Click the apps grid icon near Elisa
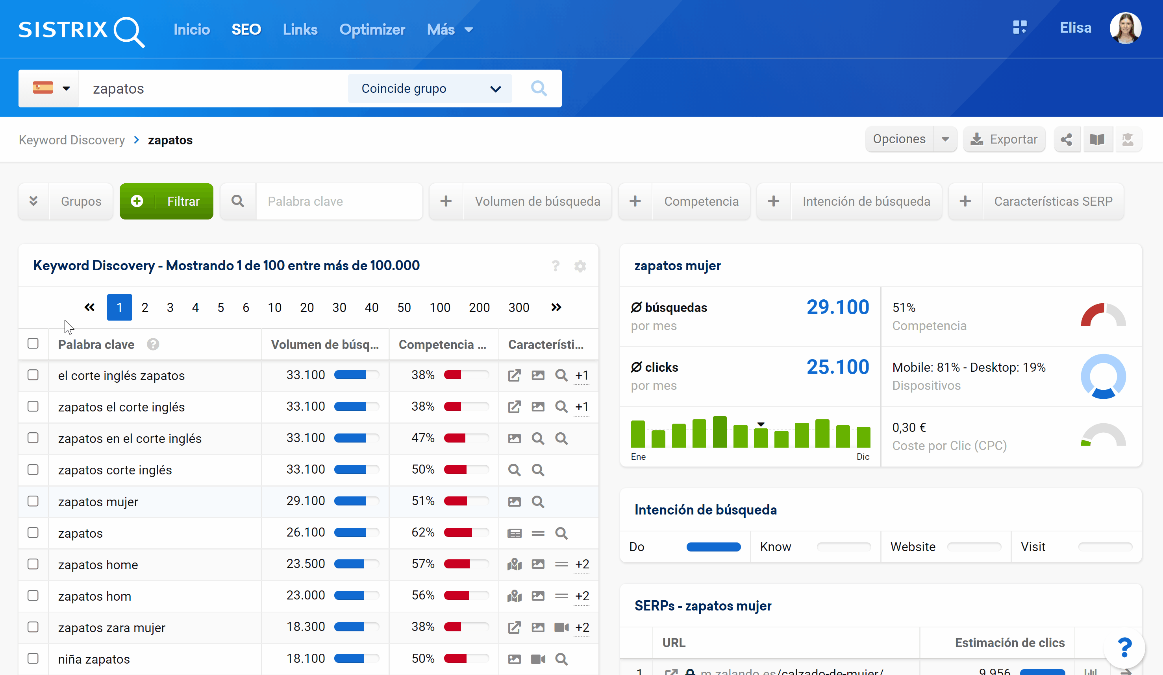The height and width of the screenshot is (675, 1163). click(1019, 28)
